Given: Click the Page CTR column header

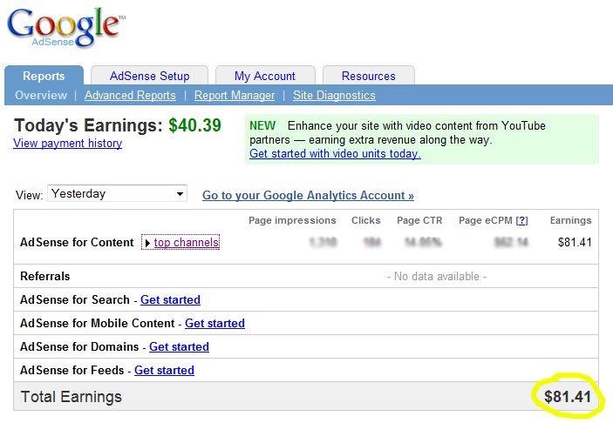Looking at the screenshot, I should point(419,220).
